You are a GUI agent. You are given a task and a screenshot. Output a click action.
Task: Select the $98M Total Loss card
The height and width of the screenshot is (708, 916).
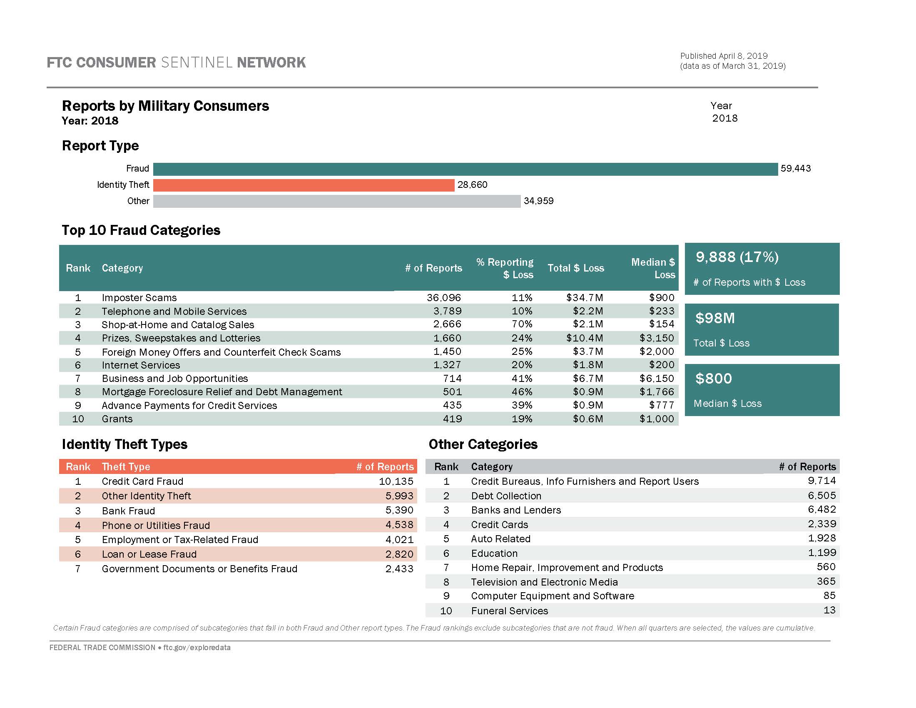(x=762, y=329)
